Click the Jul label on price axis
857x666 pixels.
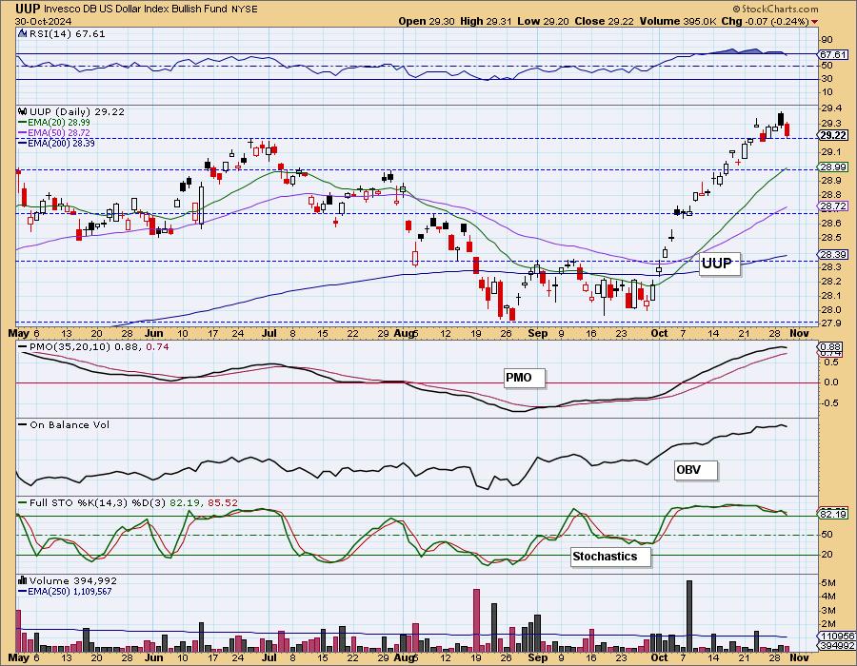click(269, 333)
